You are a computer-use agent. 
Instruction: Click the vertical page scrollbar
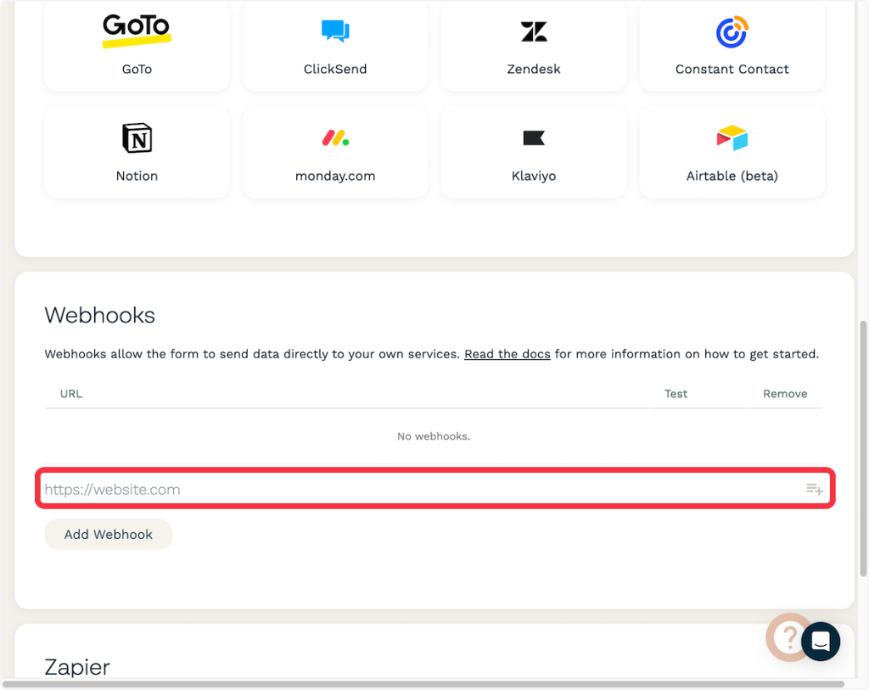(864, 448)
